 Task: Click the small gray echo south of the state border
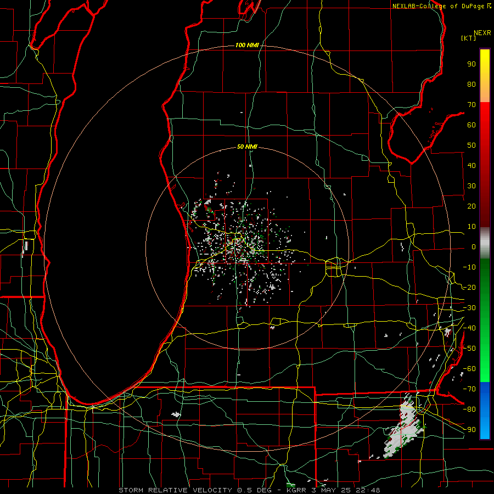176,414
